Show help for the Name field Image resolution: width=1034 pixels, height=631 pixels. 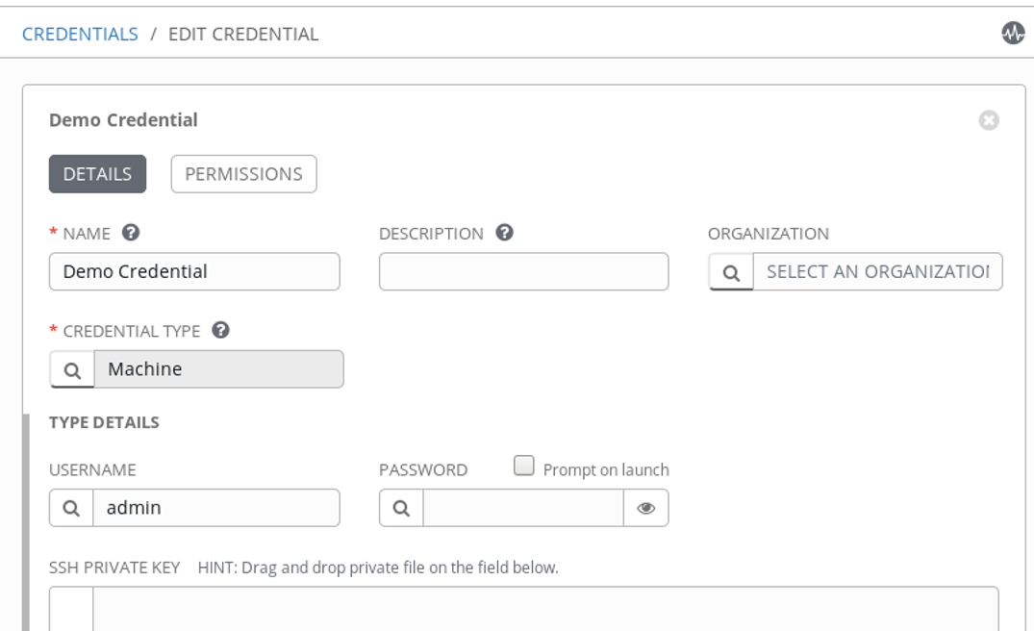point(132,233)
